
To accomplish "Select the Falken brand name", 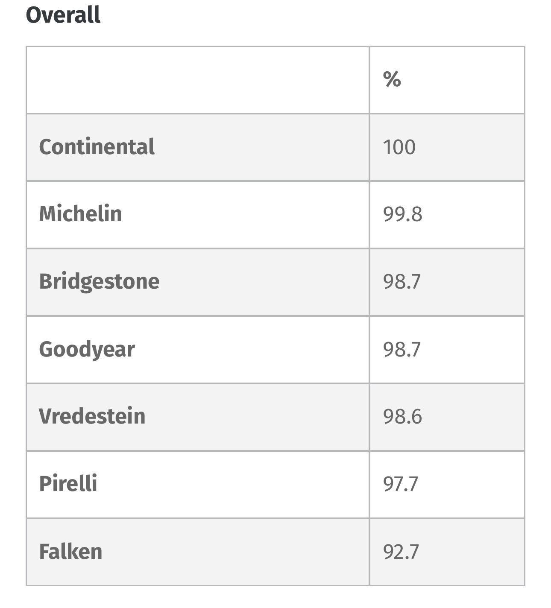I will 70,552.
